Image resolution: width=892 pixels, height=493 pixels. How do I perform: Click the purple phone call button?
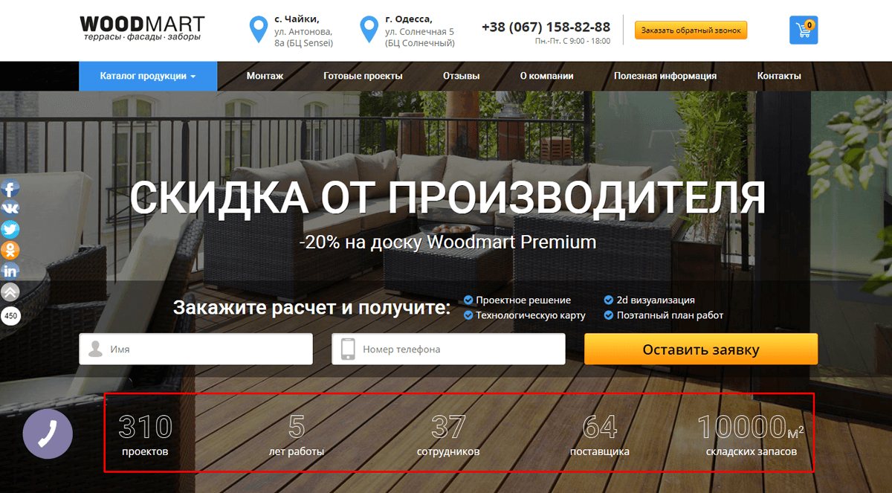point(48,434)
